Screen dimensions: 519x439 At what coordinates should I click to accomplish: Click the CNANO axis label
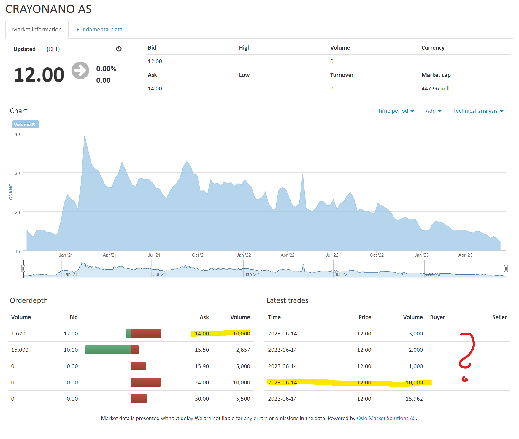pyautogui.click(x=11, y=191)
